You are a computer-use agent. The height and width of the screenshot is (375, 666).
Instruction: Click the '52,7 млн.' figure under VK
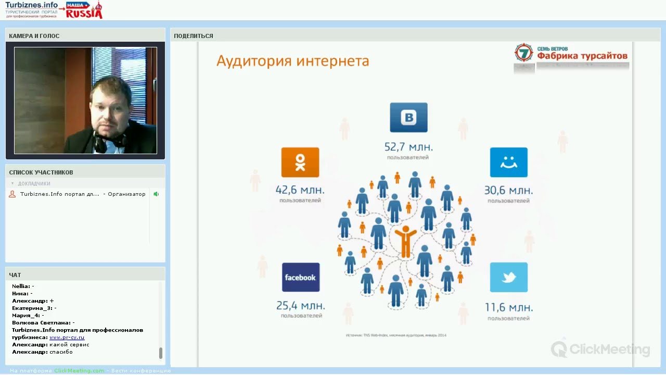tap(408, 147)
